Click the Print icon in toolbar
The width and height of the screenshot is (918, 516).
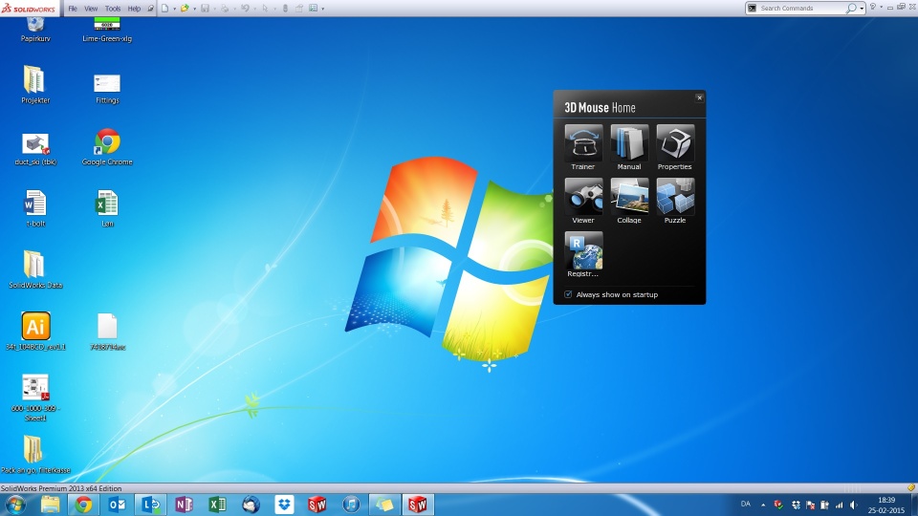tap(225, 9)
